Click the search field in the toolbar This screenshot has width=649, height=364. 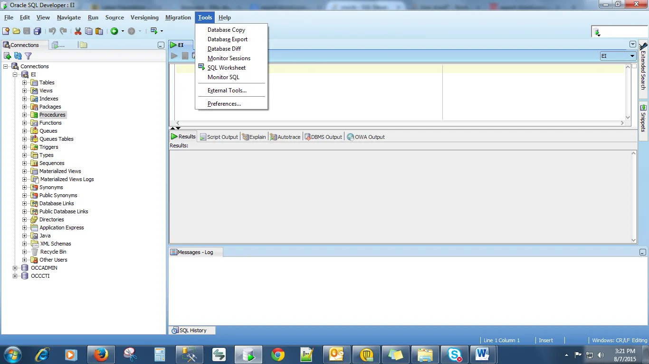tap(624, 32)
